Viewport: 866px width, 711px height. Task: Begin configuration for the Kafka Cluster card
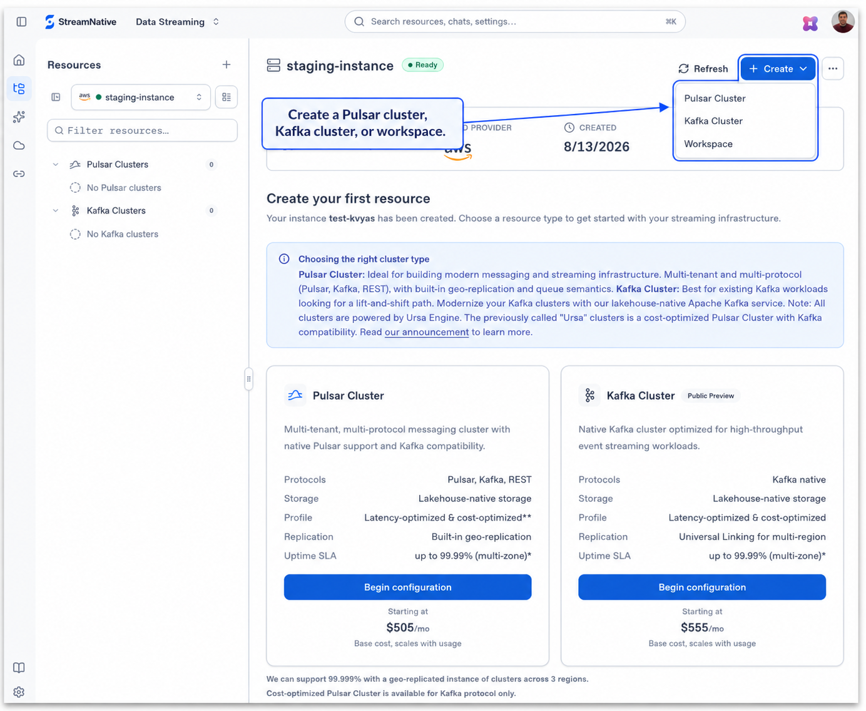point(702,587)
